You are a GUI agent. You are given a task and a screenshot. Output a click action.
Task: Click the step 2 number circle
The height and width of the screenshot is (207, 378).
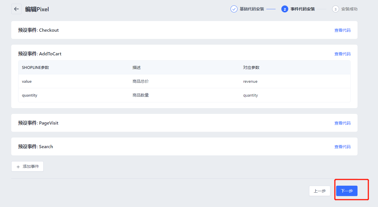[285, 9]
